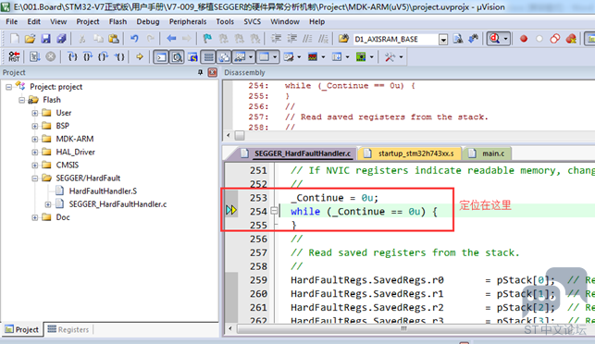Open the File menu
Screen dimensions: 595x344
pos(11,21)
